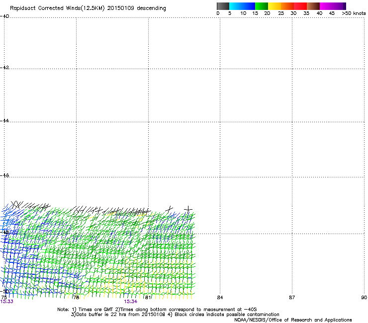Click longitude label '87'
This screenshot has width=368, height=323.
(x=292, y=298)
